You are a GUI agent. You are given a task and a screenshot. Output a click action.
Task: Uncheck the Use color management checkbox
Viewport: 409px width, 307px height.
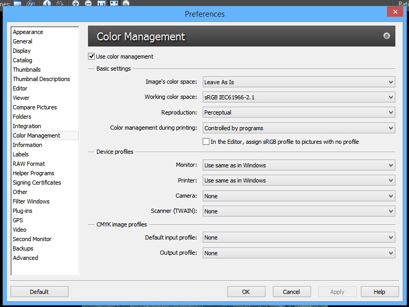(x=92, y=56)
